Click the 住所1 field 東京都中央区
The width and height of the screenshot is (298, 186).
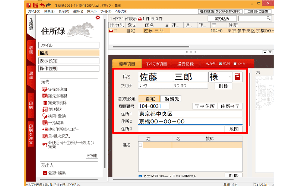pos(190,114)
